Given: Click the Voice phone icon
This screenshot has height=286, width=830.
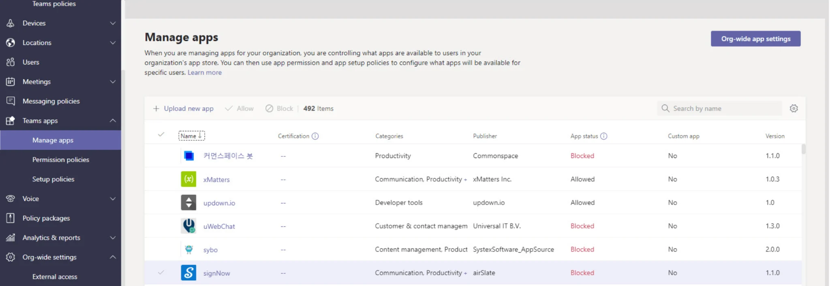Looking at the screenshot, I should 11,198.
